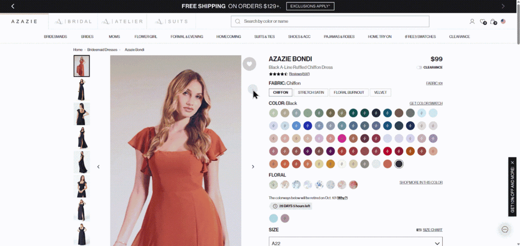This screenshot has height=246, width=520.
Task: Go to next promo banner message
Action: point(503,6)
